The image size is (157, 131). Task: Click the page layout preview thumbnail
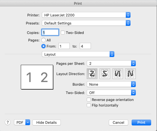click(x=37, y=77)
